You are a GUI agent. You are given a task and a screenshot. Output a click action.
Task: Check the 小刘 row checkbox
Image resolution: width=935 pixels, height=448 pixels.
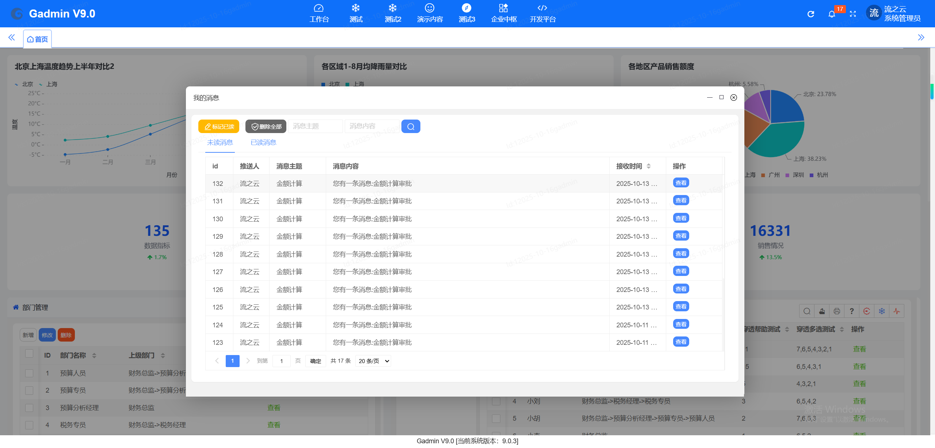coord(496,401)
